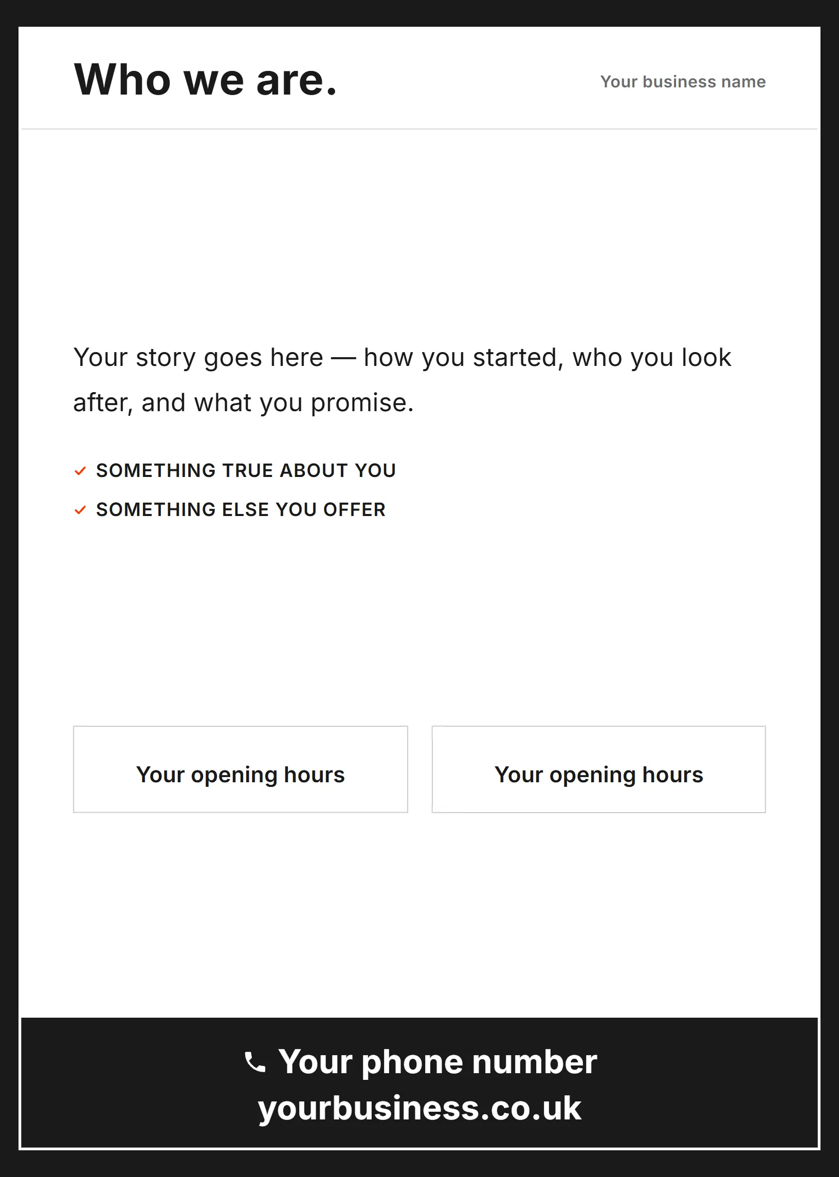Click the checkmark beside "Something else you offer"

80,510
